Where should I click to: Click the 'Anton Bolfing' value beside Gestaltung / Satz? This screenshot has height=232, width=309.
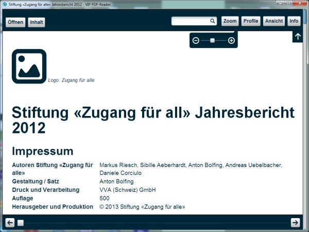116,181
